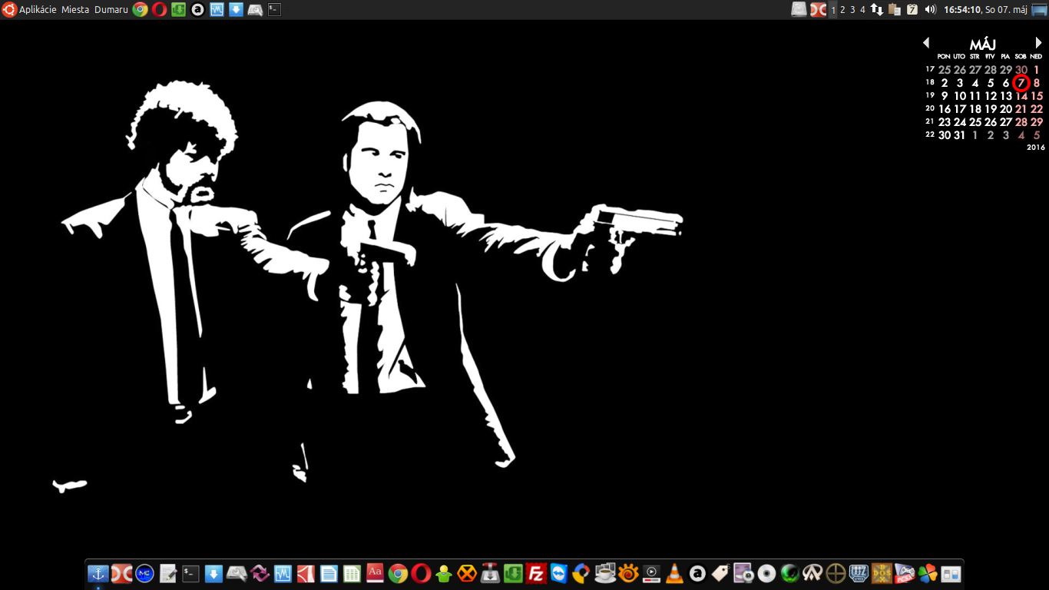Launch the PCSX emulator icon
The width and height of the screenshot is (1049, 590).
(905, 573)
